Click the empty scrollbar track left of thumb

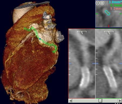tap(86, 101)
